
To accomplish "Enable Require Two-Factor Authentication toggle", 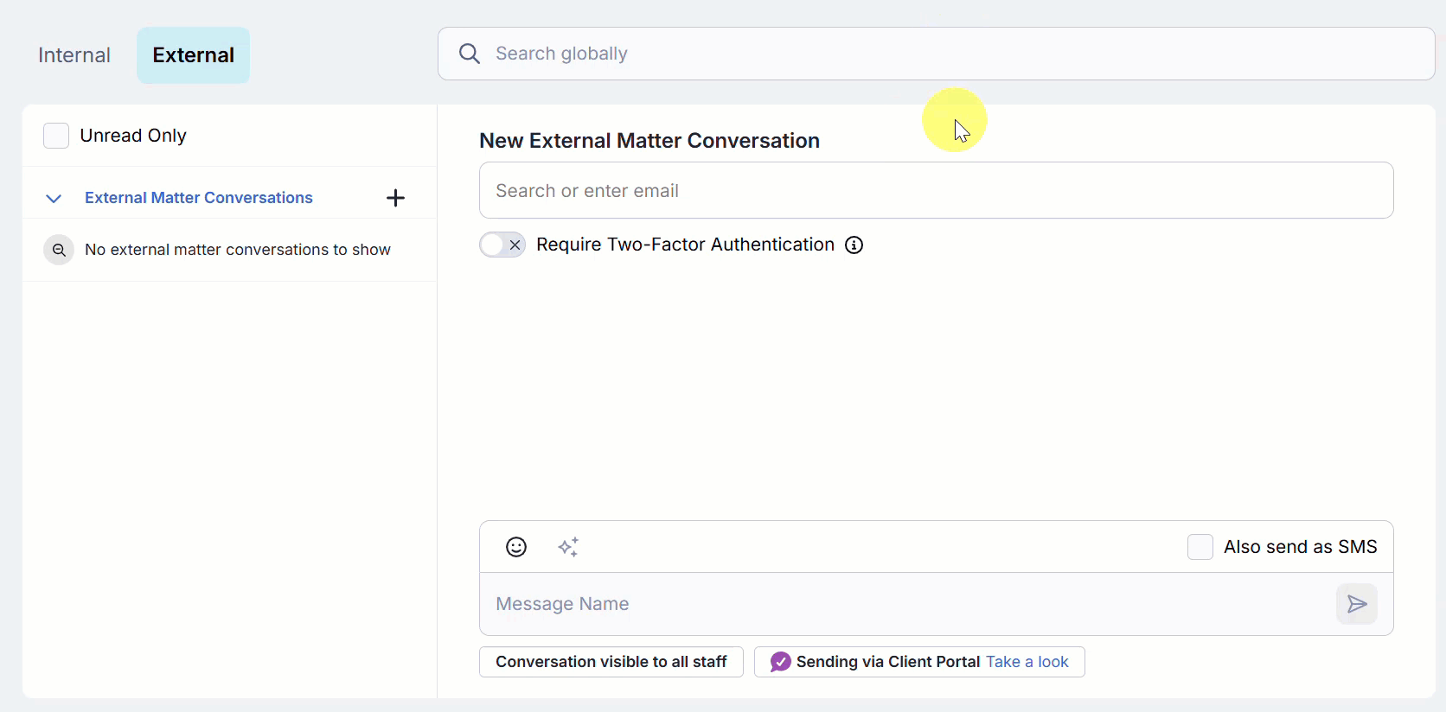I will coord(502,245).
